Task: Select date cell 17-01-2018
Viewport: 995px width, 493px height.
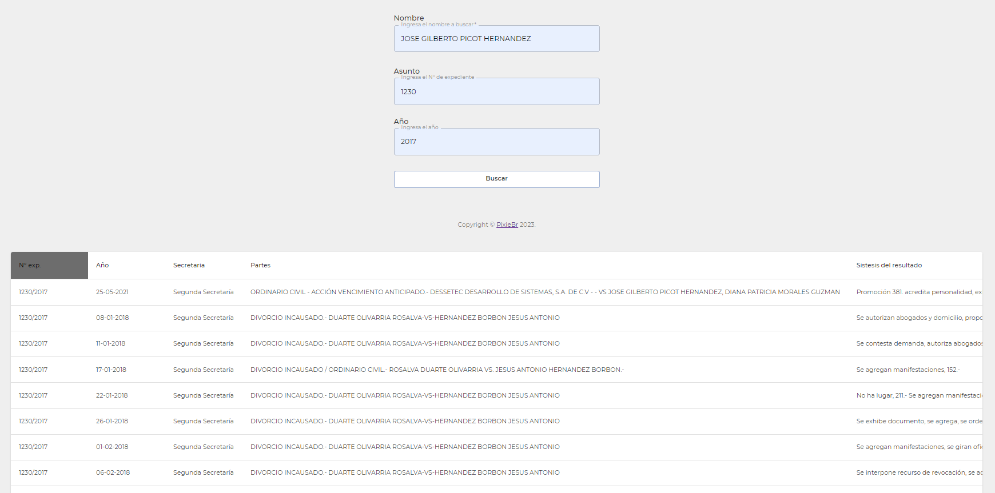Action: 111,370
